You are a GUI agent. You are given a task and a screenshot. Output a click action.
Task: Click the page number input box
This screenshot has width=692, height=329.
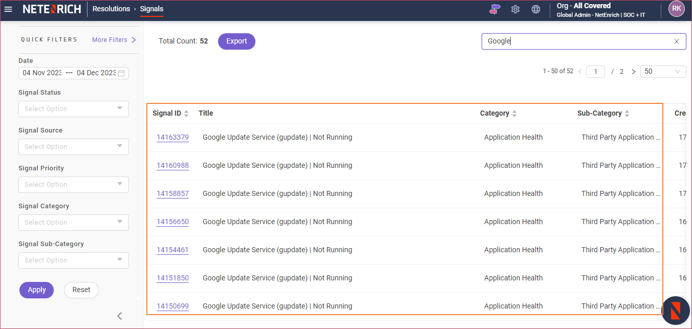tap(595, 72)
